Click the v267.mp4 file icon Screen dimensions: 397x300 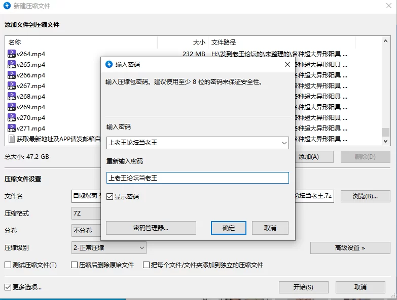(x=11, y=85)
